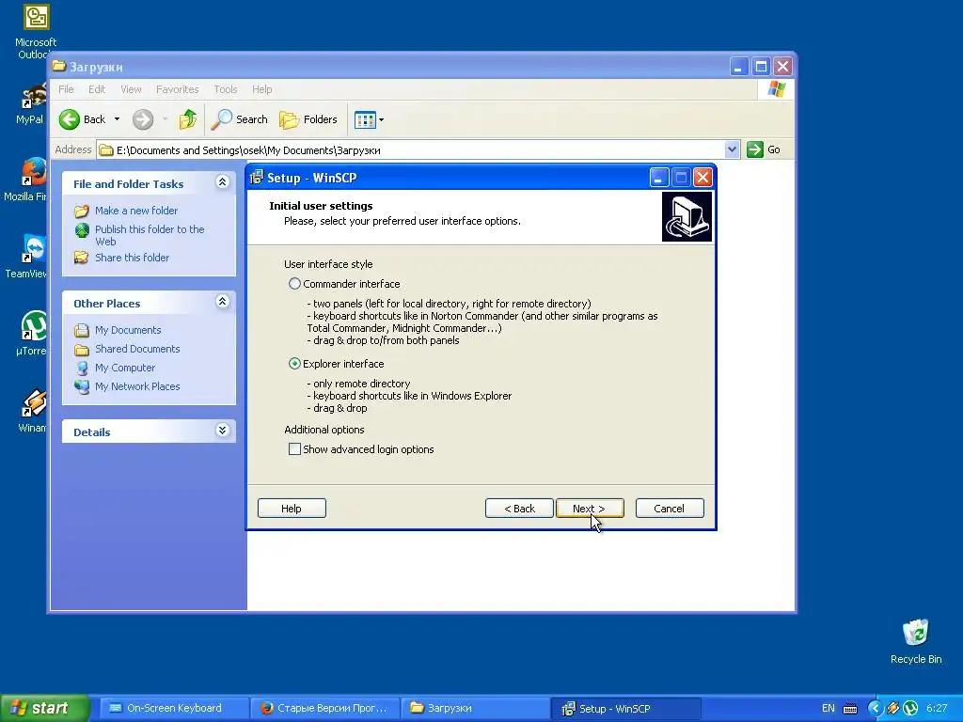Open the Windows start menu
Image resolution: width=963 pixels, height=722 pixels.
click(44, 708)
